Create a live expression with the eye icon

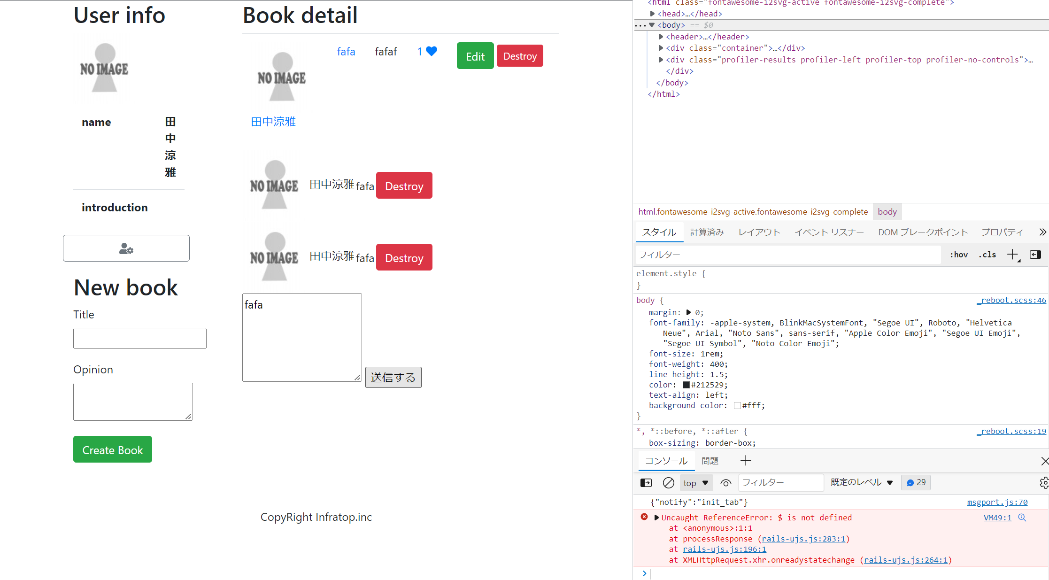[726, 483]
